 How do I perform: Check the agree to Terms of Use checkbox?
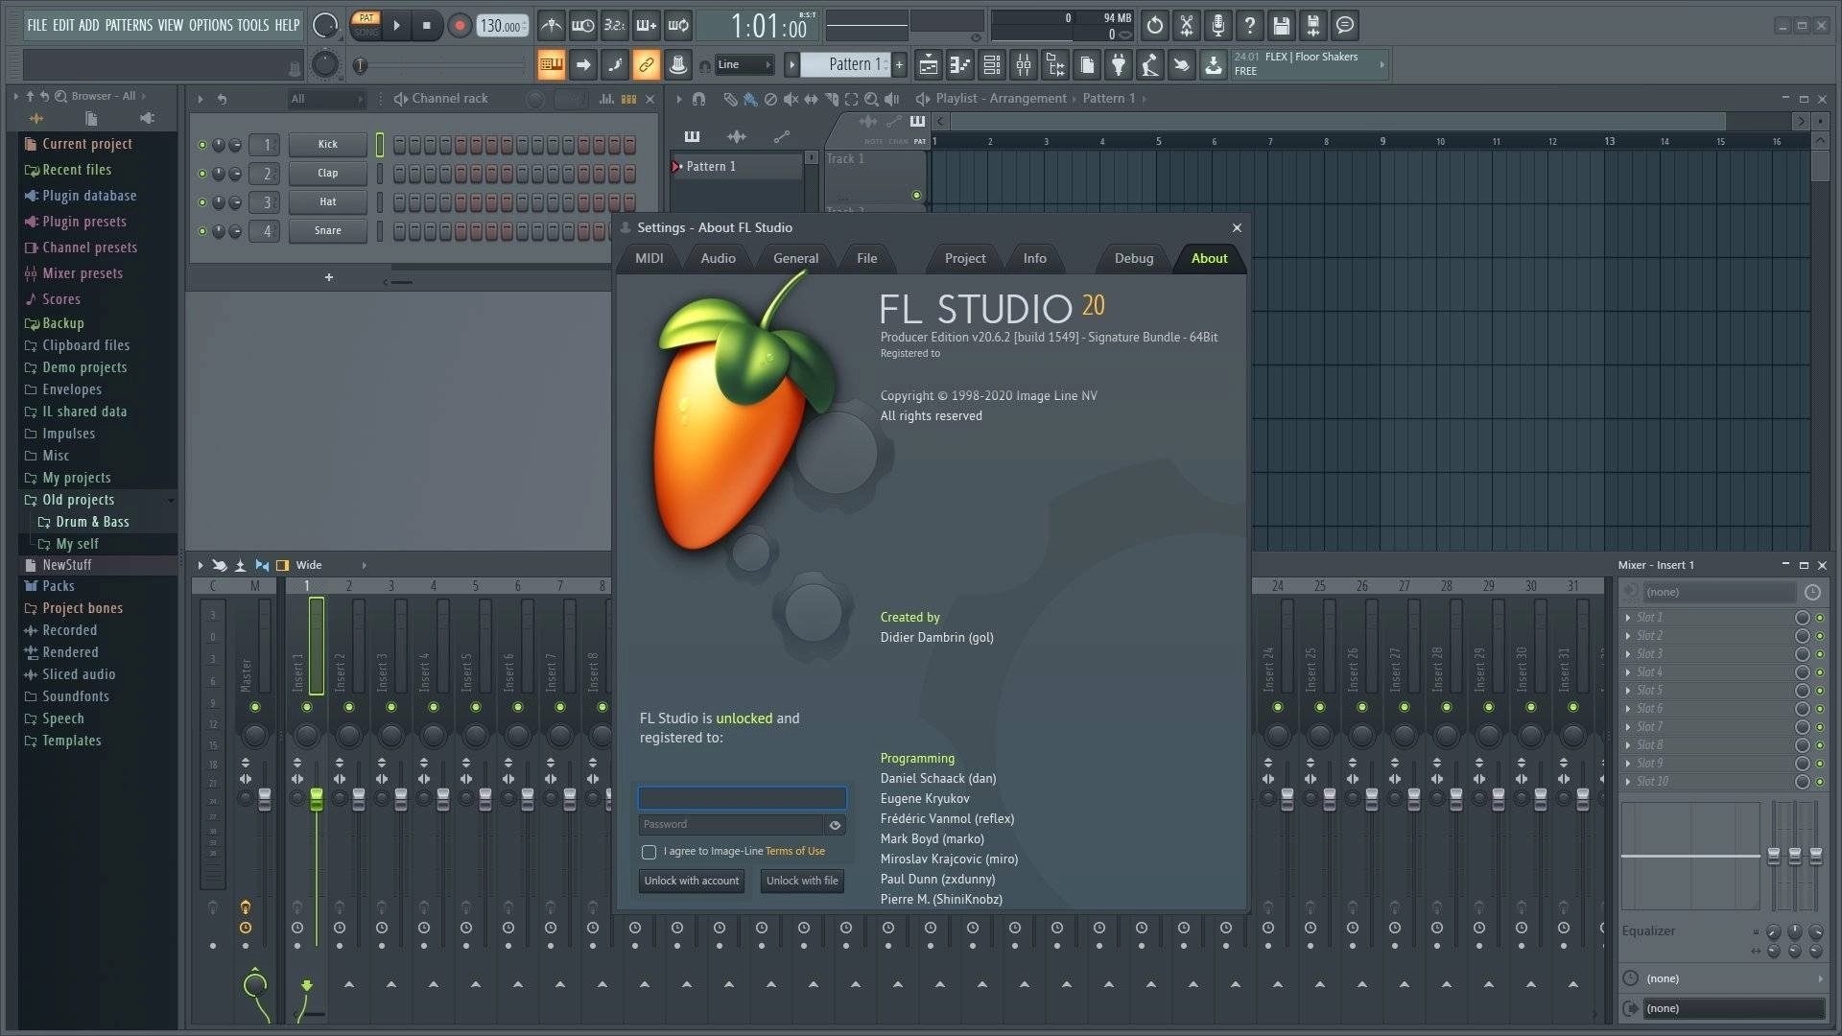click(x=649, y=852)
